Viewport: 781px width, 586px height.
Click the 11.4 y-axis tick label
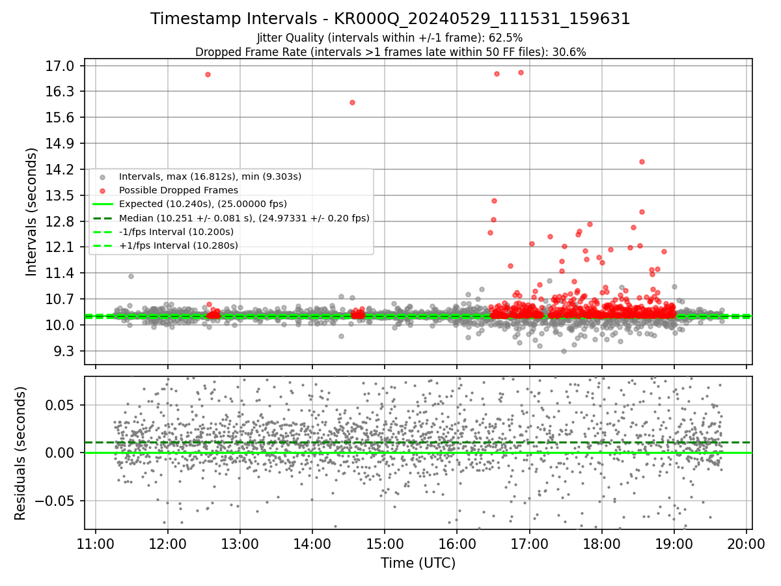(61, 273)
